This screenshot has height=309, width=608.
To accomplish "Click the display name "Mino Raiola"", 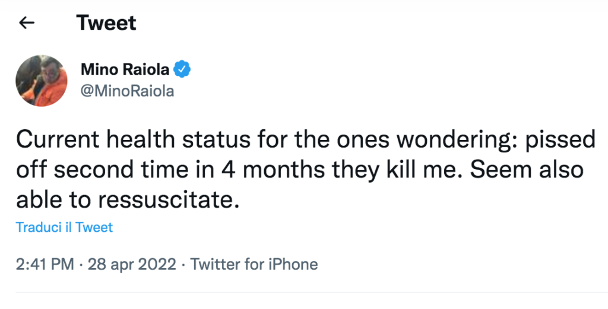I will (126, 71).
